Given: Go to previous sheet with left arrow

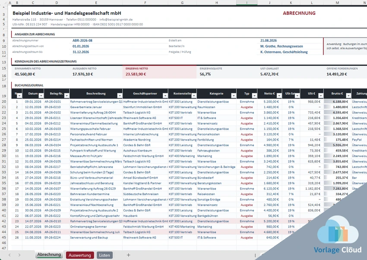Looking at the screenshot, I should tap(9, 255).
